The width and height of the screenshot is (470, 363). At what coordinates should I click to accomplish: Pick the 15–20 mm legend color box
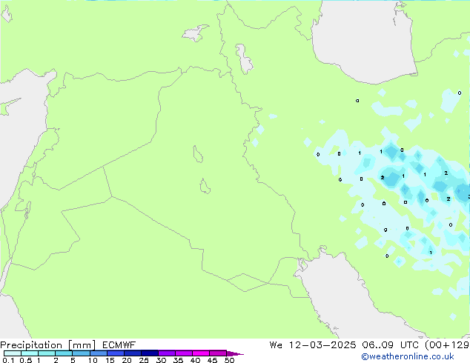tap(115, 353)
